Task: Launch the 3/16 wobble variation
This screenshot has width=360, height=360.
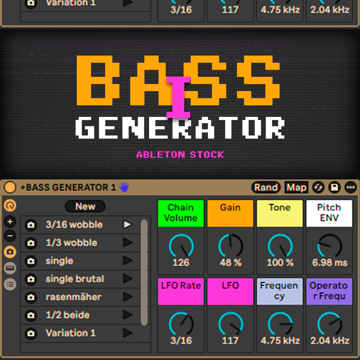Action: pyautogui.click(x=127, y=224)
